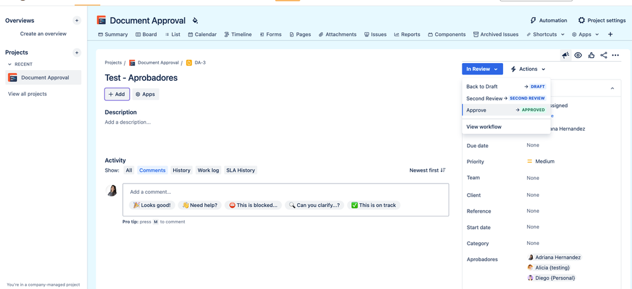Open the In Review status dropdown
632x289 pixels.
point(483,69)
